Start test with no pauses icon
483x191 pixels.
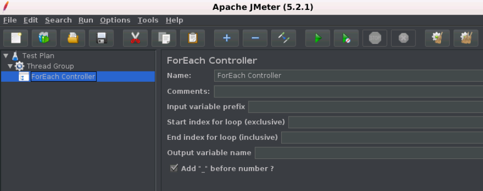[346, 38]
